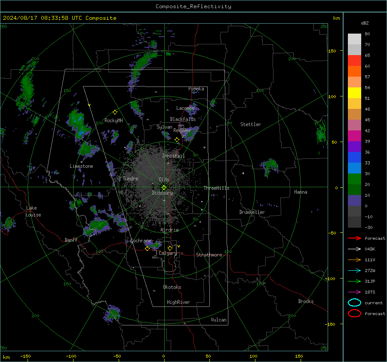
Task: Click the 'Ponoka' city label
Action: 196,89
